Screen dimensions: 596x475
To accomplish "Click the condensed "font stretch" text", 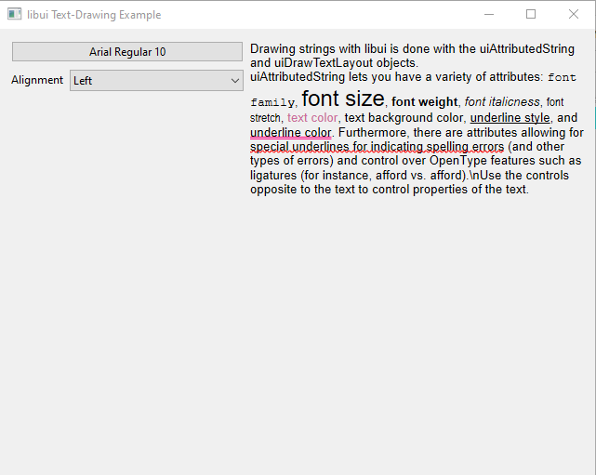I will [x=265, y=118].
